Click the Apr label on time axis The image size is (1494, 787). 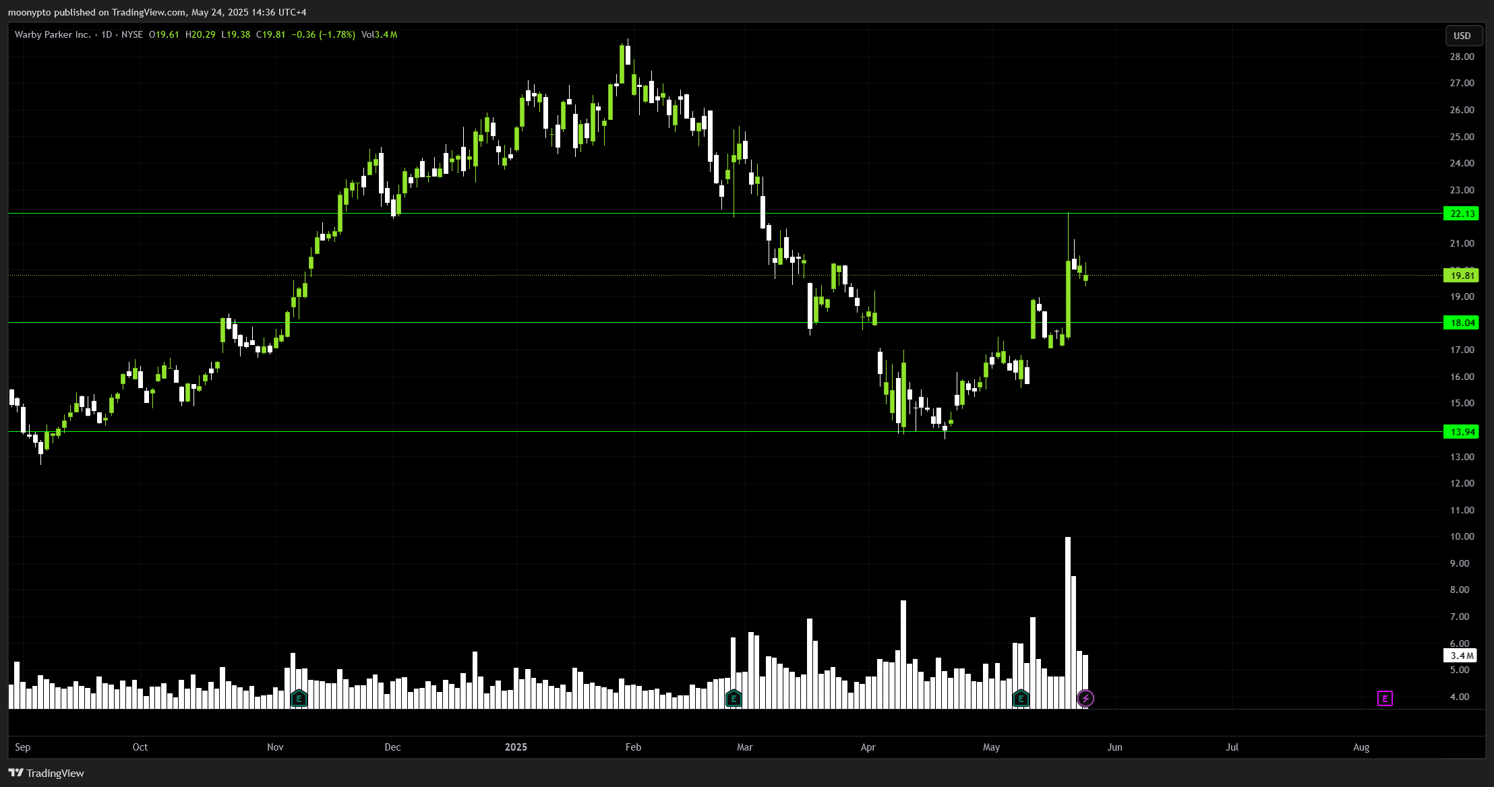click(868, 747)
